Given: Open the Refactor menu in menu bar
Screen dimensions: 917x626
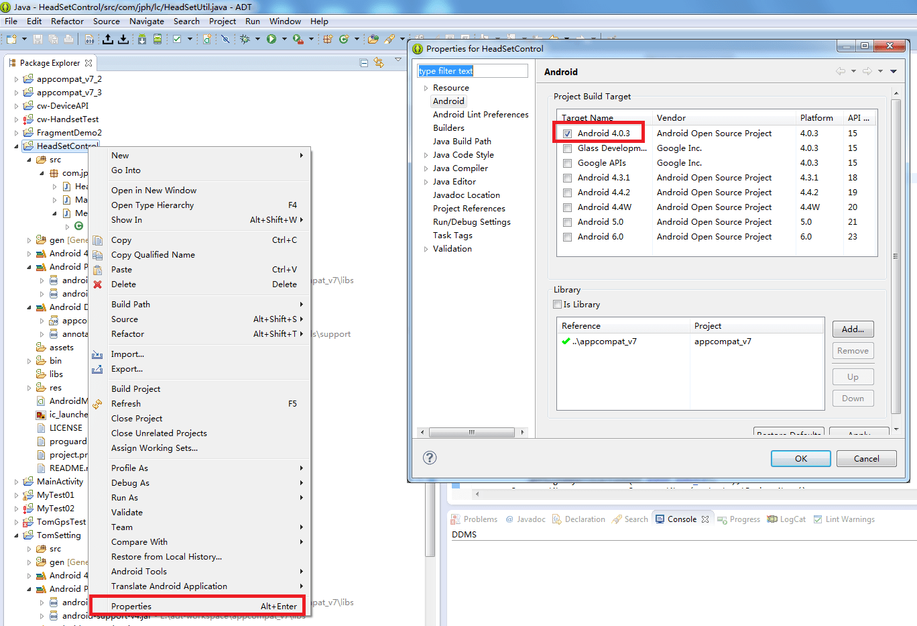Looking at the screenshot, I should (x=67, y=21).
